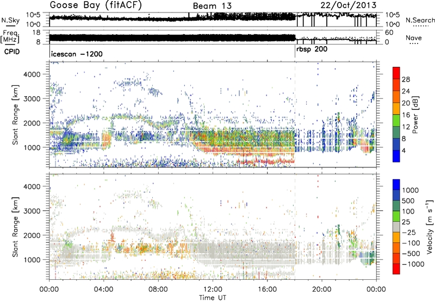435x301 pixels.
Task: Click the 'Beam 13' label
Action: click(x=212, y=6)
